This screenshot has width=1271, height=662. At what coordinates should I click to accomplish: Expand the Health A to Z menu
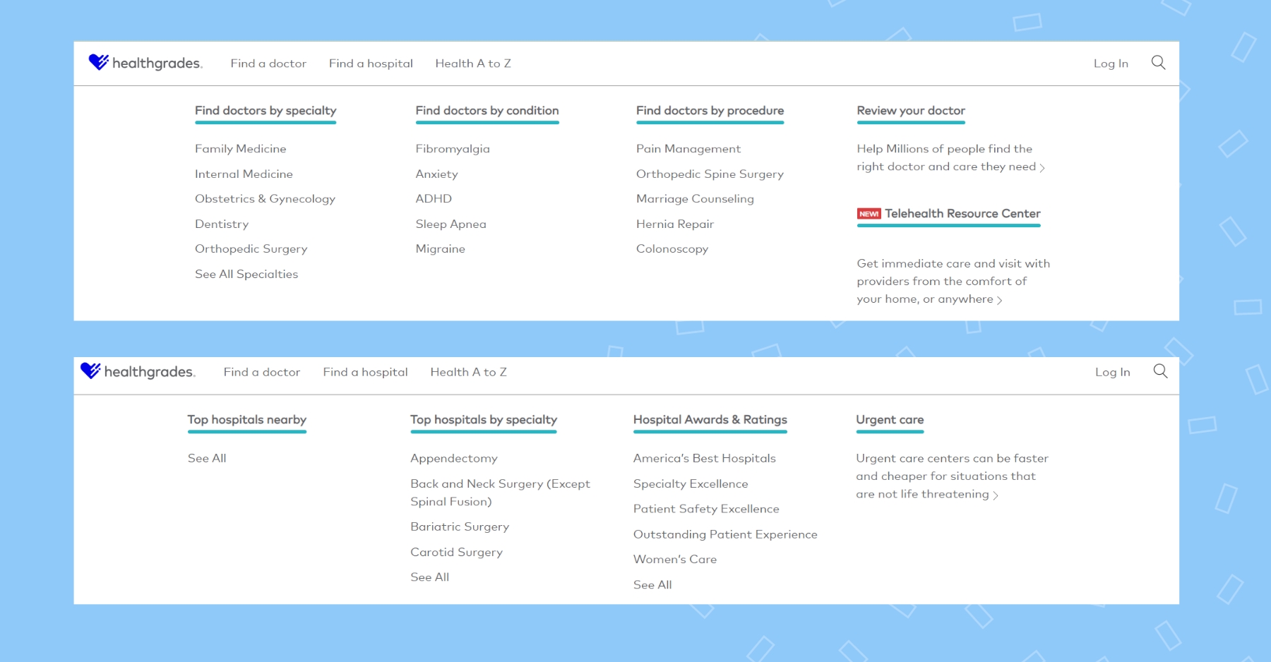click(x=473, y=63)
